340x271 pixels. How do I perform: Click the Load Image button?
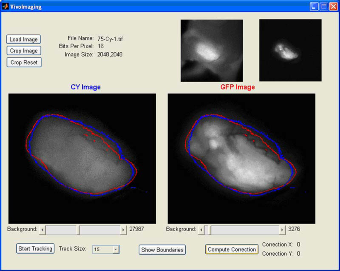23,39
